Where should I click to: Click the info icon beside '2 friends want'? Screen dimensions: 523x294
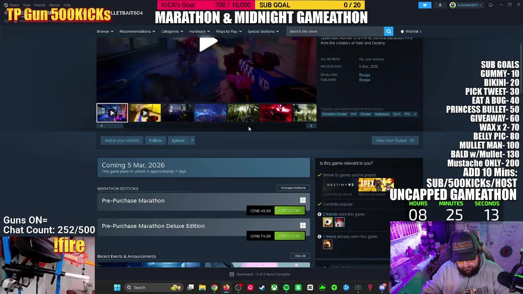click(320, 214)
